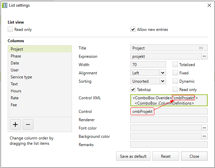The width and height of the screenshot is (215, 168).
Task: Open the Expression editor ellipsis button
Action: [204, 56]
